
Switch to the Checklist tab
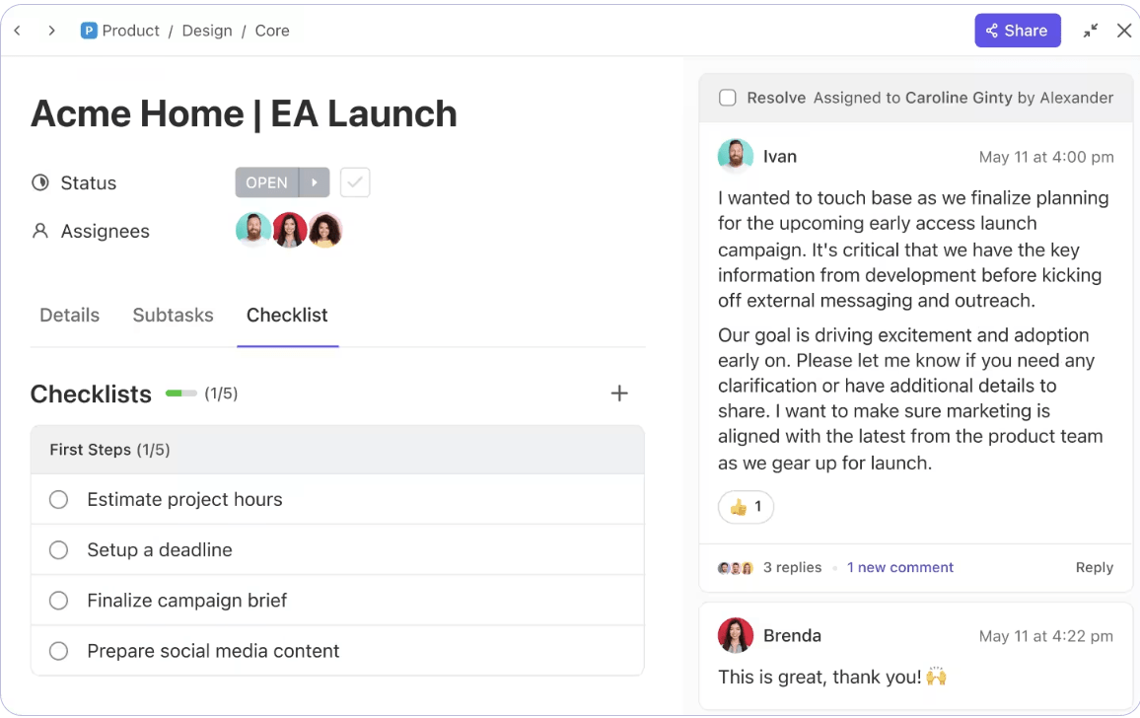tap(287, 315)
